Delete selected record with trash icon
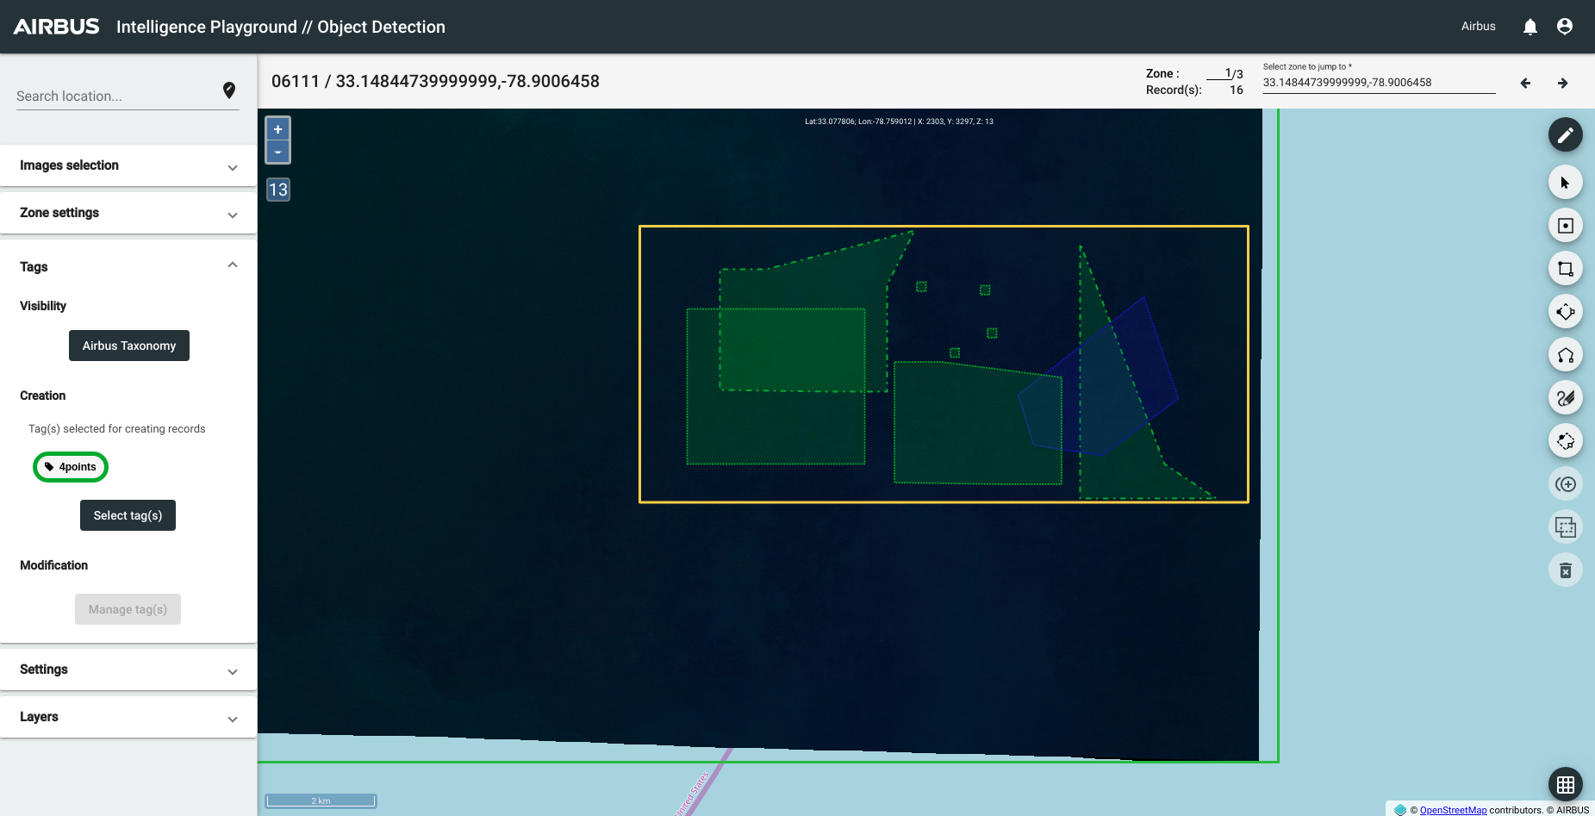Image resolution: width=1595 pixels, height=816 pixels. click(1565, 570)
